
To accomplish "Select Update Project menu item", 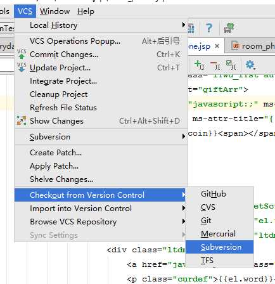I will [x=101, y=68].
